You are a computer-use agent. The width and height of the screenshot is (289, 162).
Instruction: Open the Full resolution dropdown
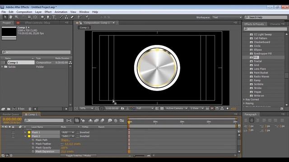pos(144,108)
